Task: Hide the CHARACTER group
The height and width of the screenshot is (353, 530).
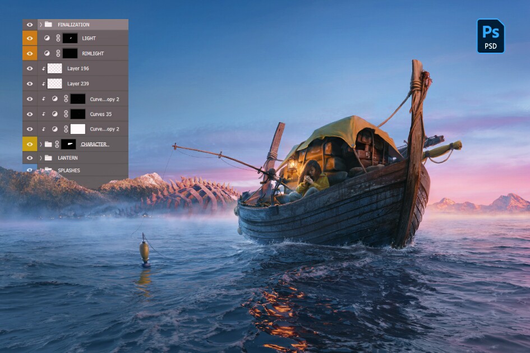Action: 30,144
